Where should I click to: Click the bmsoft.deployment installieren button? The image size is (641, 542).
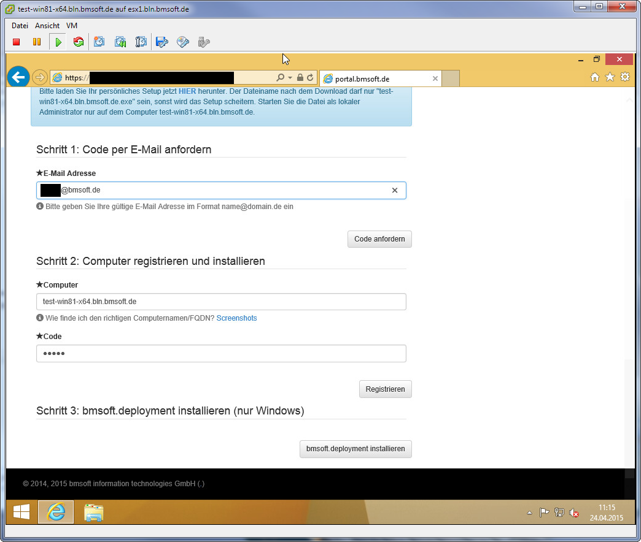coord(355,449)
